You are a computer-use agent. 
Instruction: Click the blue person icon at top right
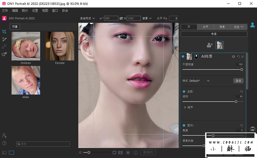252,25
